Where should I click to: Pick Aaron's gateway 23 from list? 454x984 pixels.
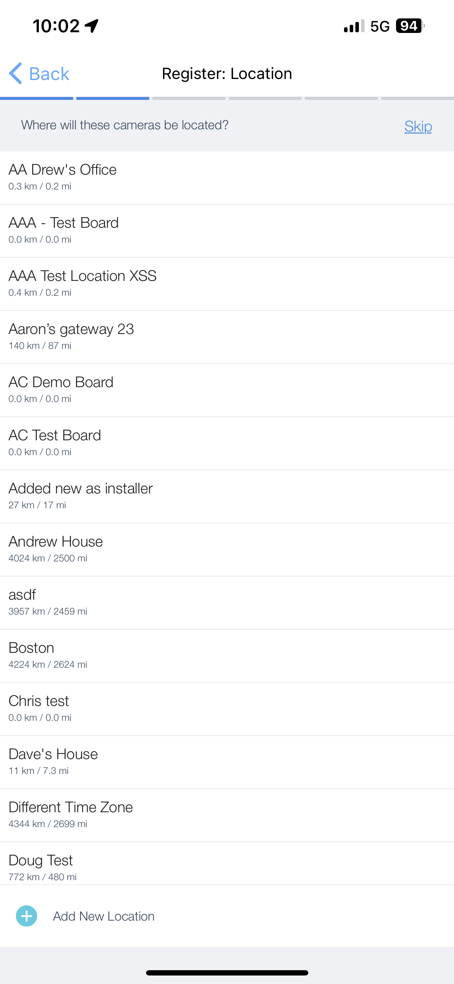pyautogui.click(x=227, y=337)
